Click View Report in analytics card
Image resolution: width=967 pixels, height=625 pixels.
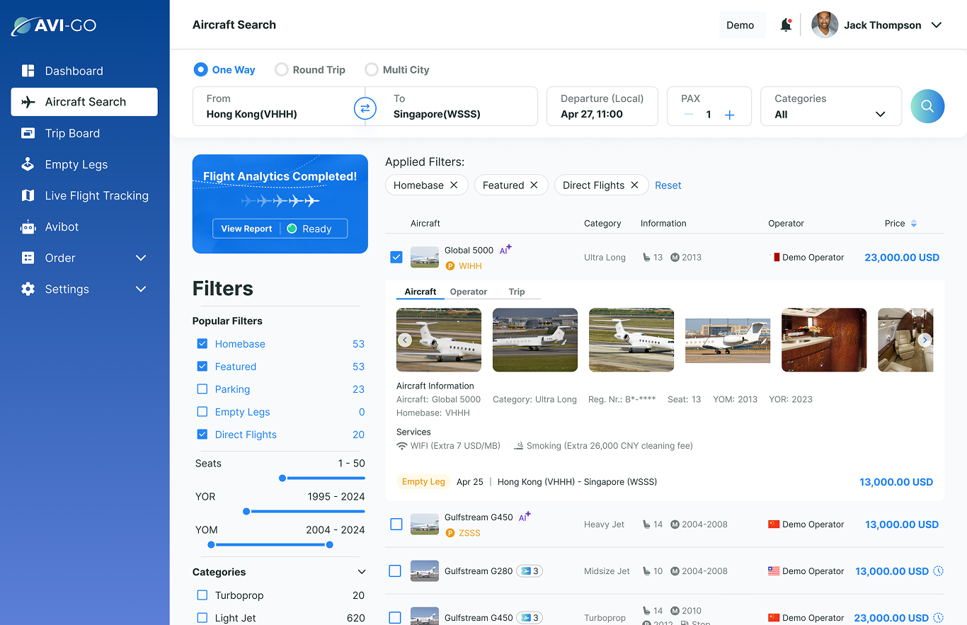coord(246,229)
